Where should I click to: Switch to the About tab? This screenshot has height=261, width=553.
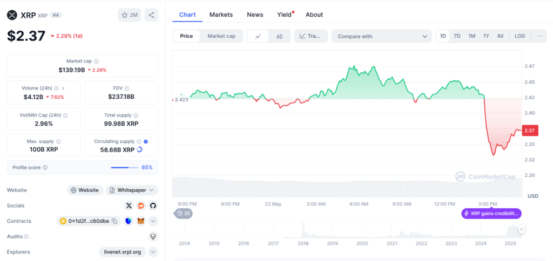(314, 15)
